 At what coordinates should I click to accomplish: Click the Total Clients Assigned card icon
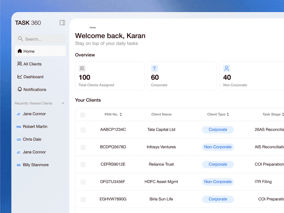(82, 68)
